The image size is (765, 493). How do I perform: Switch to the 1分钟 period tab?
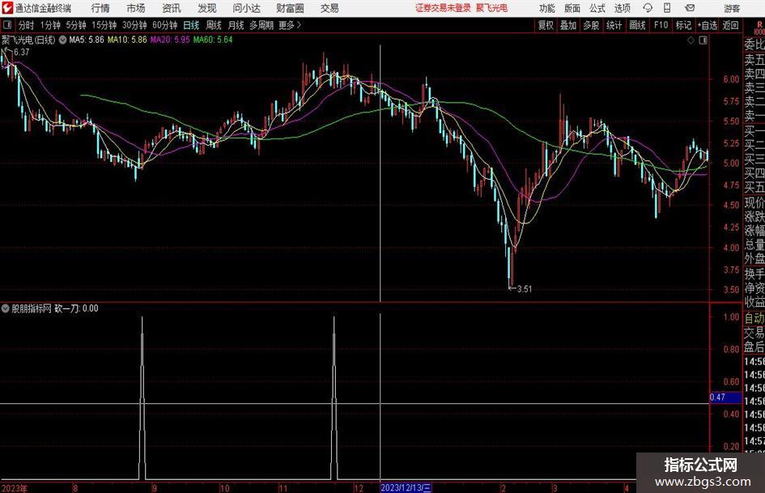(x=50, y=25)
